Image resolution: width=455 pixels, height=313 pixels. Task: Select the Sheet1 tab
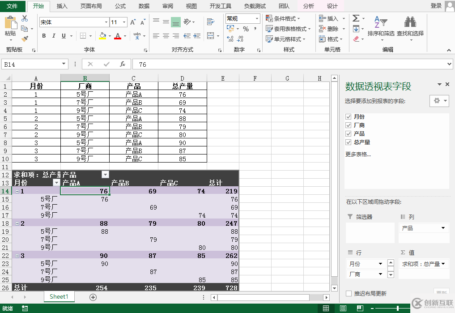[x=59, y=296]
